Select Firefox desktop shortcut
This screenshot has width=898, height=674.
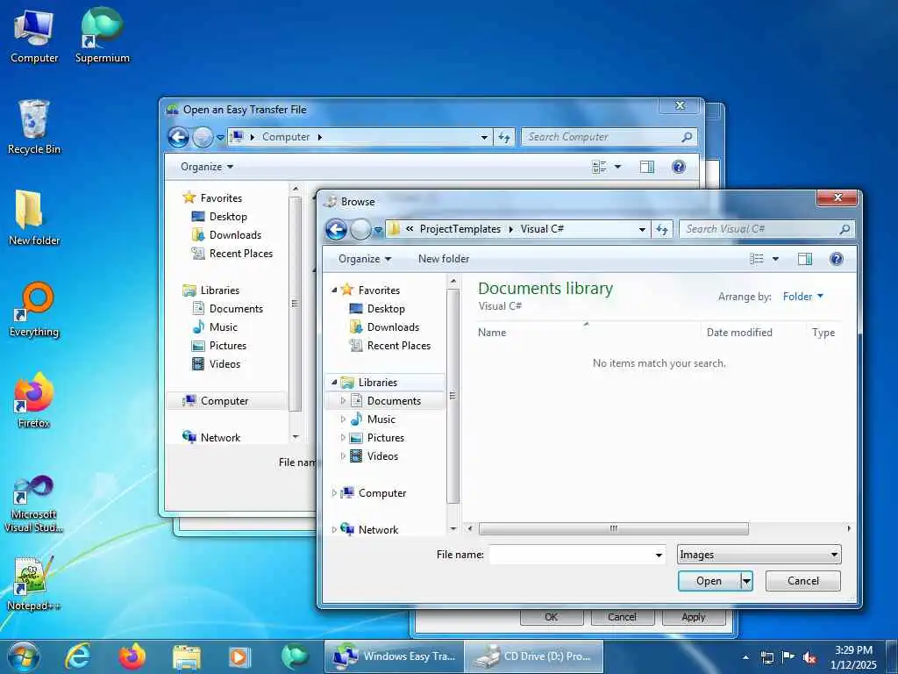click(x=34, y=400)
